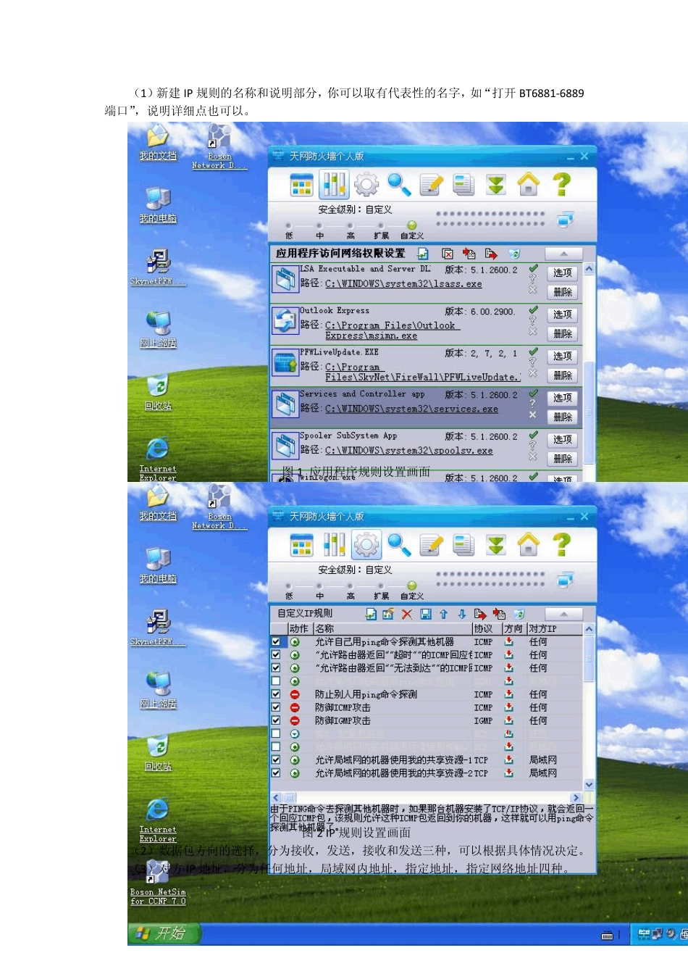Click scroll-right arrow of IP rules horizontal scrollbar
The width and height of the screenshot is (688, 974).
(576, 797)
